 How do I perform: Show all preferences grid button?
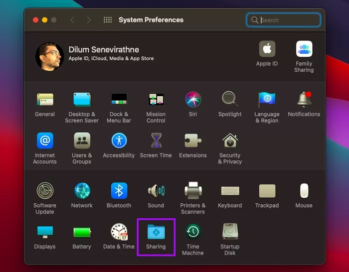tap(108, 20)
